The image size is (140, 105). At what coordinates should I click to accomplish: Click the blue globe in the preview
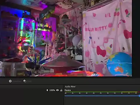pyautogui.click(x=119, y=64)
